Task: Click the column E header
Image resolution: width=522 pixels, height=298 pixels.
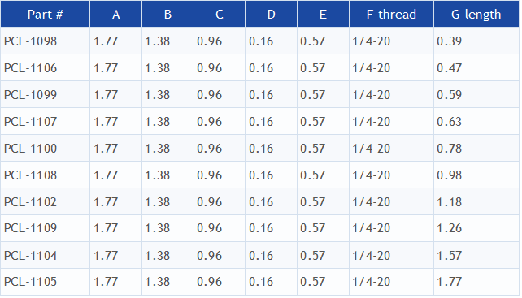Action: coord(323,14)
